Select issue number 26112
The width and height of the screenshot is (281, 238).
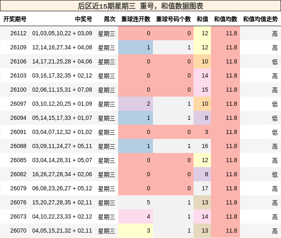pyautogui.click(x=18, y=33)
